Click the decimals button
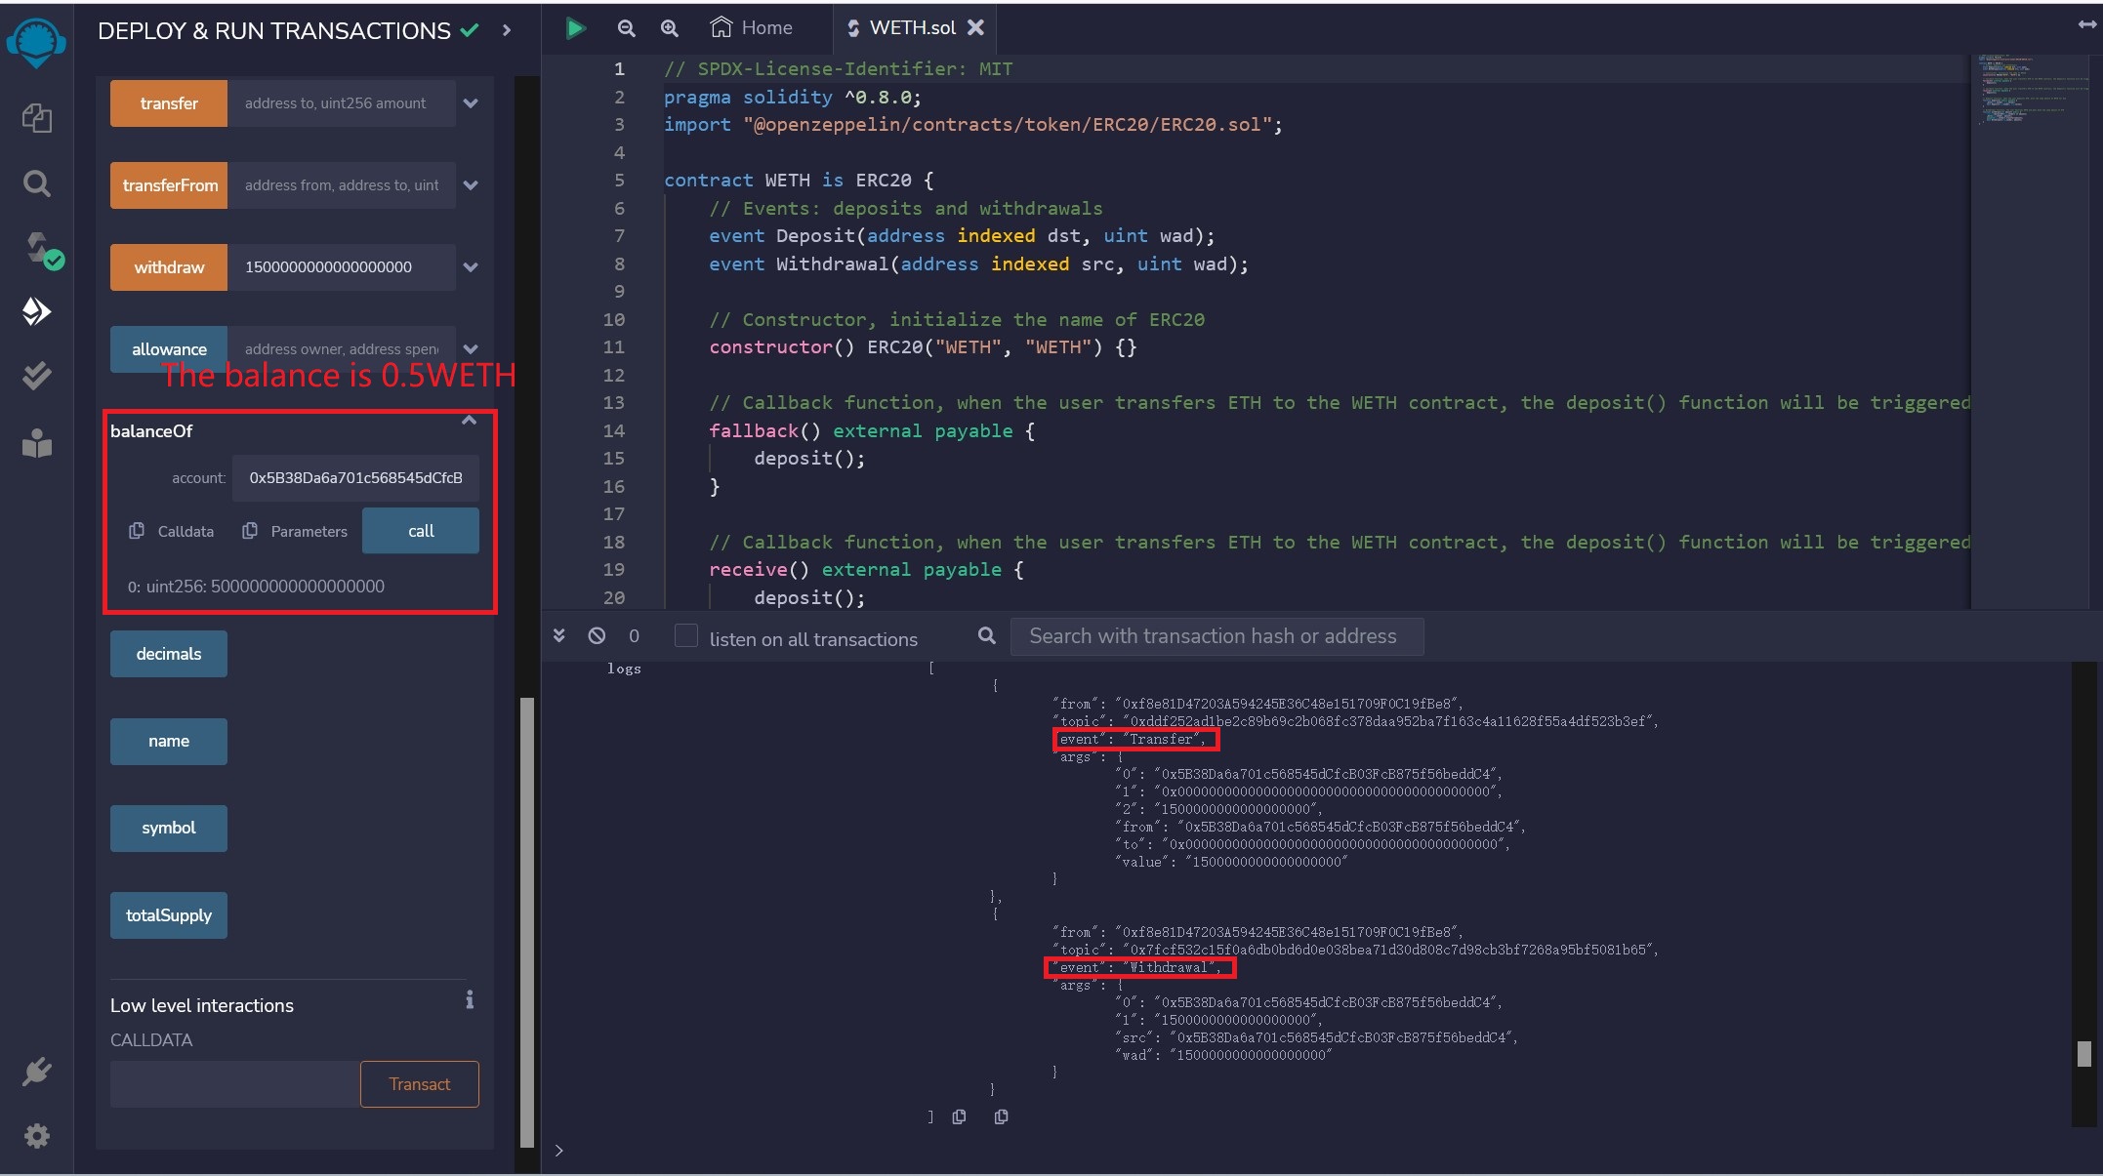 [169, 654]
